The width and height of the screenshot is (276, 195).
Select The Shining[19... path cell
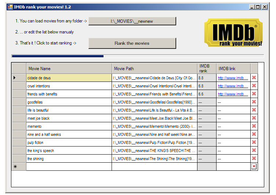155,159
